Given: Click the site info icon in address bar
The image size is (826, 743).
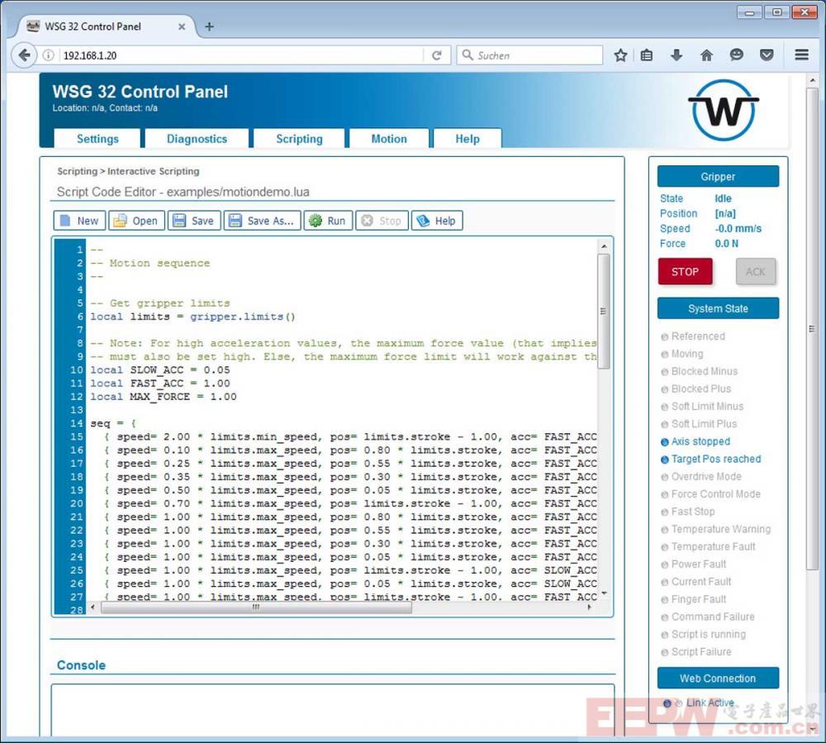Looking at the screenshot, I should point(48,55).
